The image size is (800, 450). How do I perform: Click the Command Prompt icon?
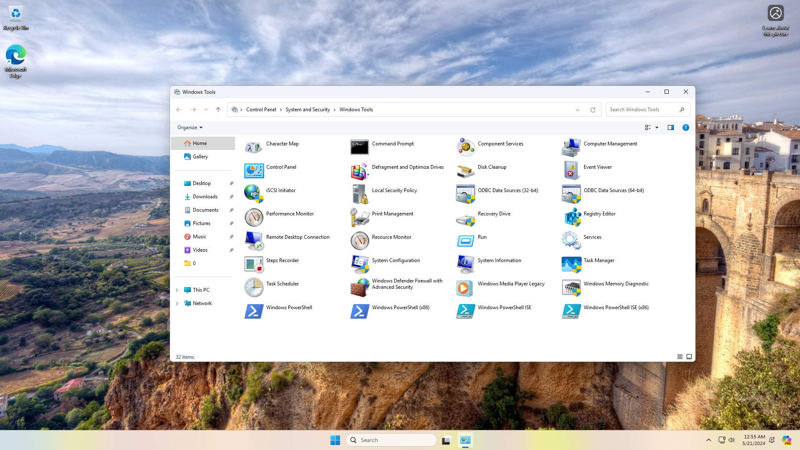tap(359, 147)
